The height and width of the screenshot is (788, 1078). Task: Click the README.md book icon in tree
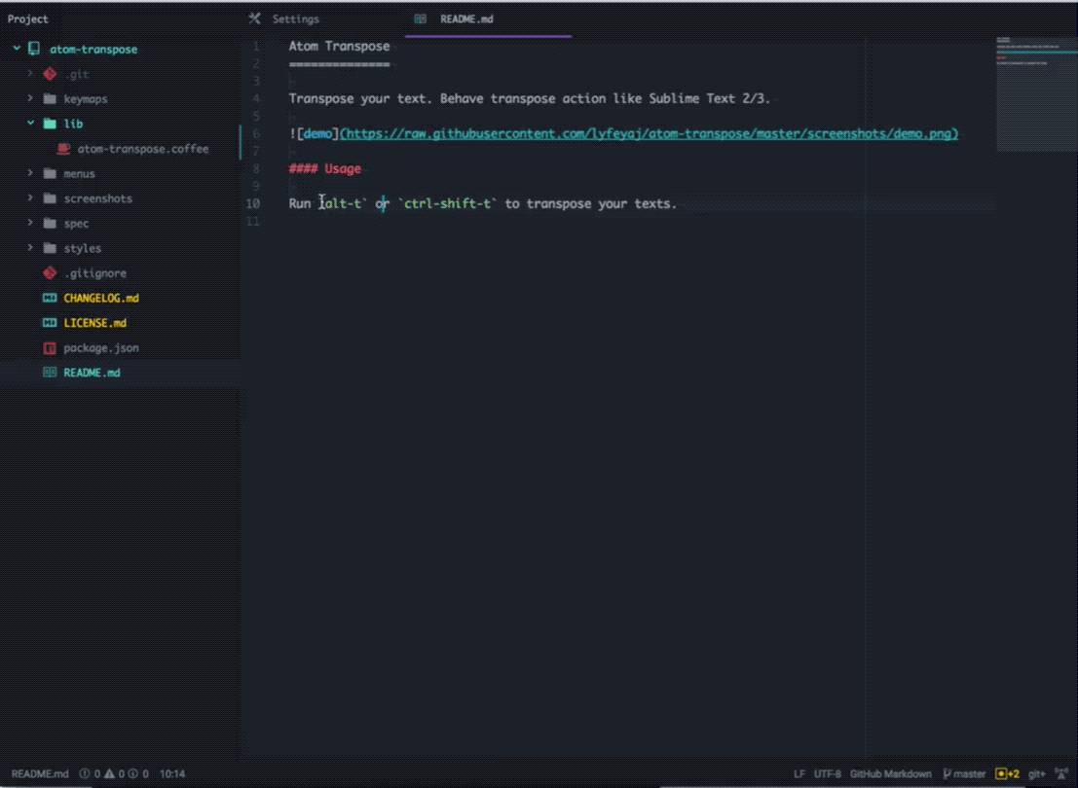[x=50, y=373]
